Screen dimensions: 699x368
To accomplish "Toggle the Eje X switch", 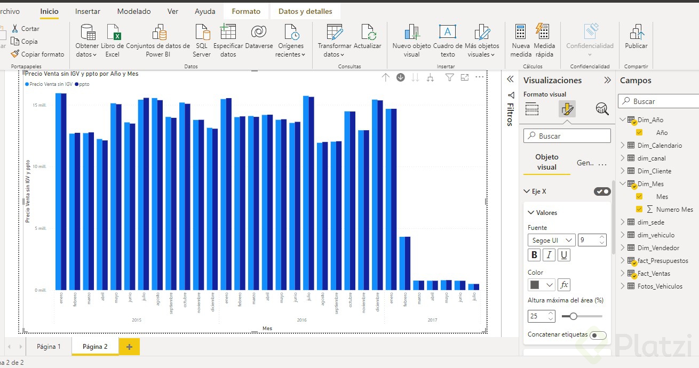I will (x=602, y=191).
